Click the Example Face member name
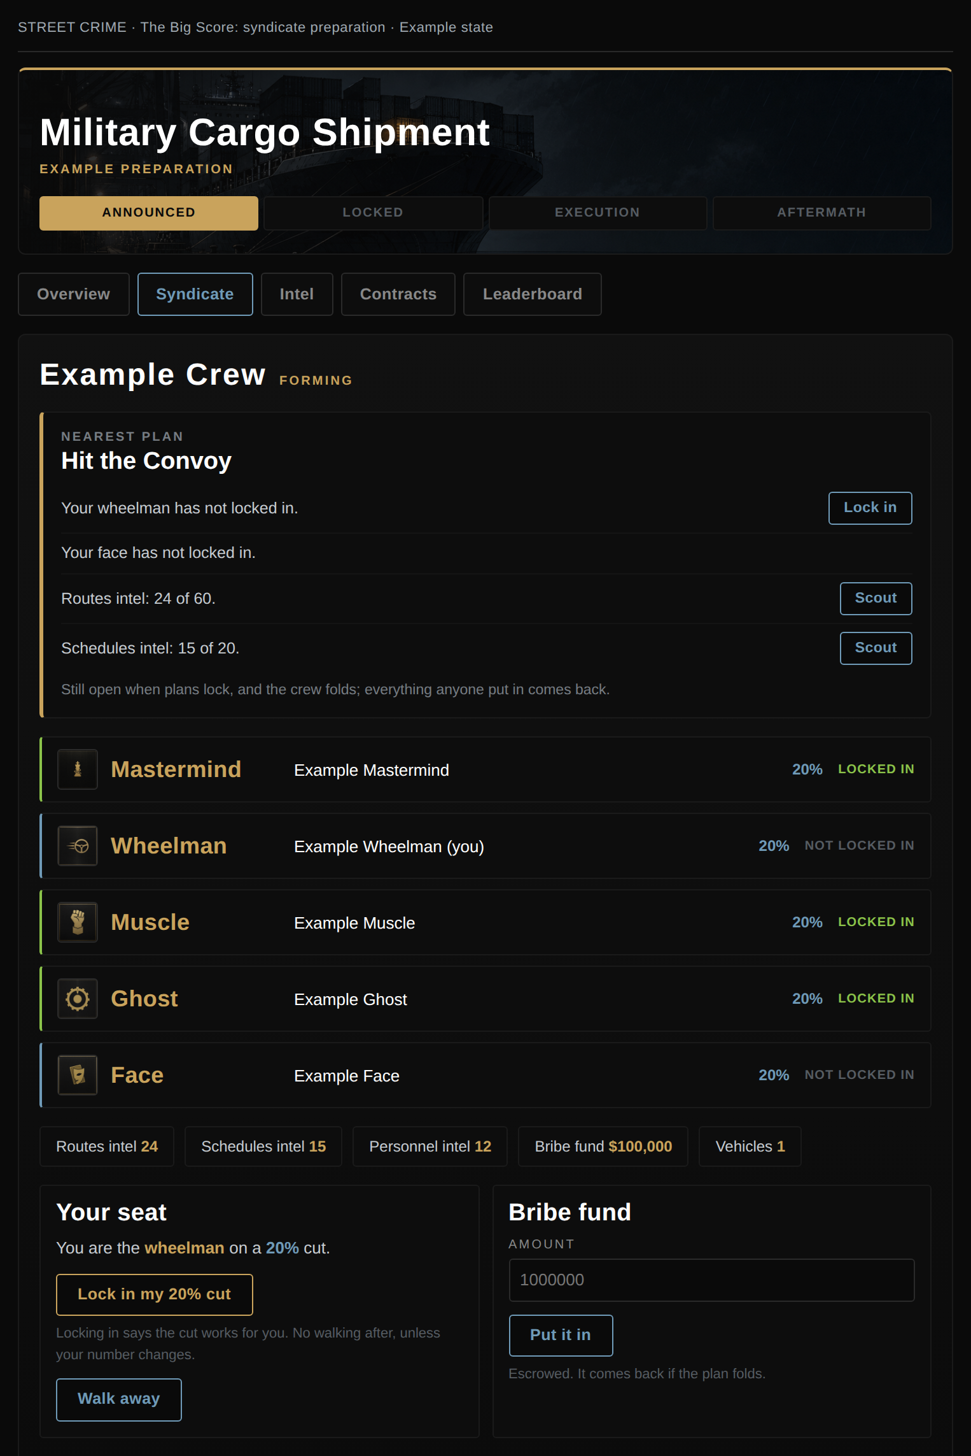The height and width of the screenshot is (1456, 971). pos(347,1076)
